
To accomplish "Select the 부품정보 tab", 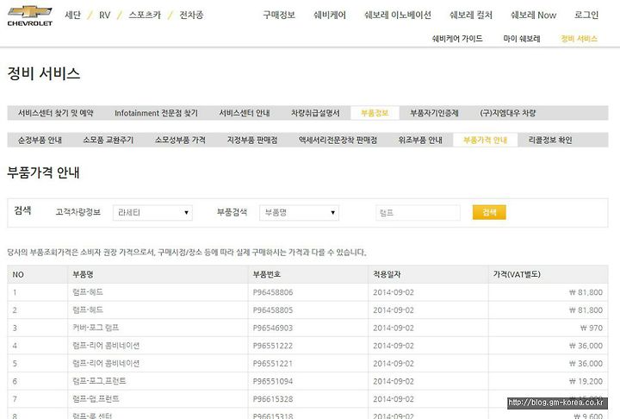I will tap(375, 113).
